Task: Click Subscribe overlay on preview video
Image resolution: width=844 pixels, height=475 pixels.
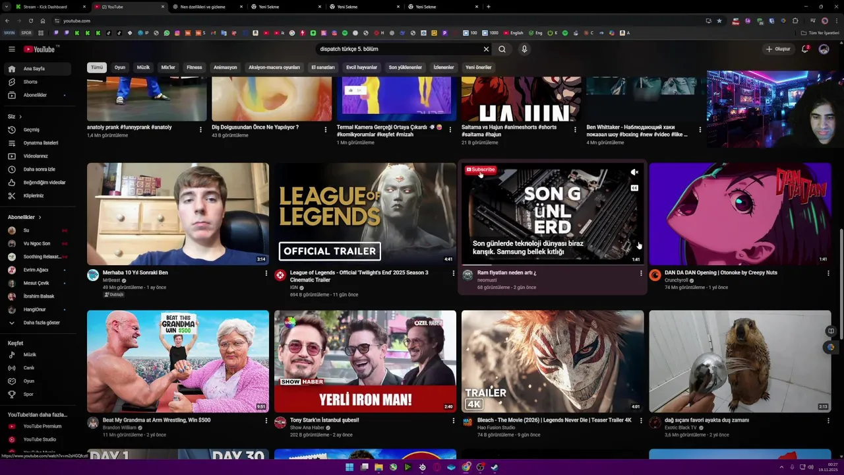Action: click(x=480, y=170)
